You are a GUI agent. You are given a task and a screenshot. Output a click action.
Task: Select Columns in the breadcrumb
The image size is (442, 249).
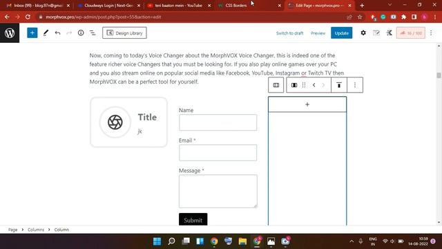(36, 230)
